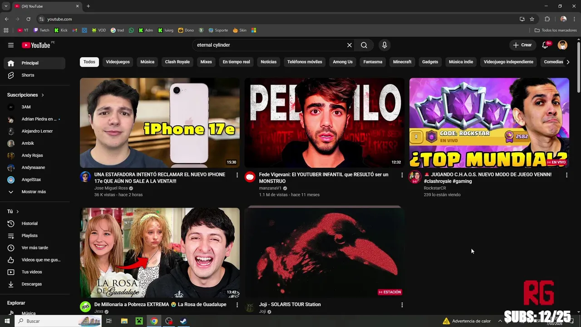Open the 3AM channel subscription
The image size is (581, 327).
tap(34, 107)
